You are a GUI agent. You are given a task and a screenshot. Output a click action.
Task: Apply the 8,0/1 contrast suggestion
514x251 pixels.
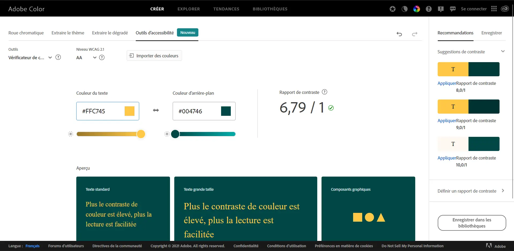click(x=447, y=83)
